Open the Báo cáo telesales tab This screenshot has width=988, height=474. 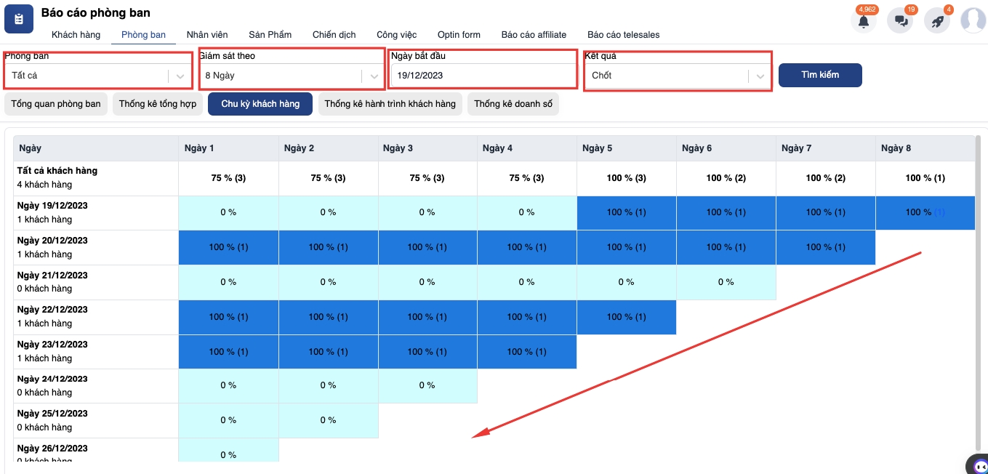tap(623, 35)
